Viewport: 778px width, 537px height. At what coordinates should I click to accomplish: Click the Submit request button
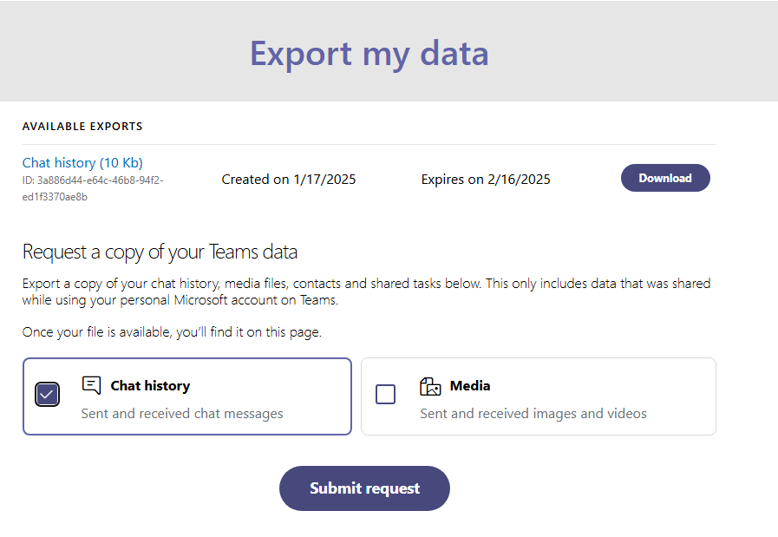[364, 488]
